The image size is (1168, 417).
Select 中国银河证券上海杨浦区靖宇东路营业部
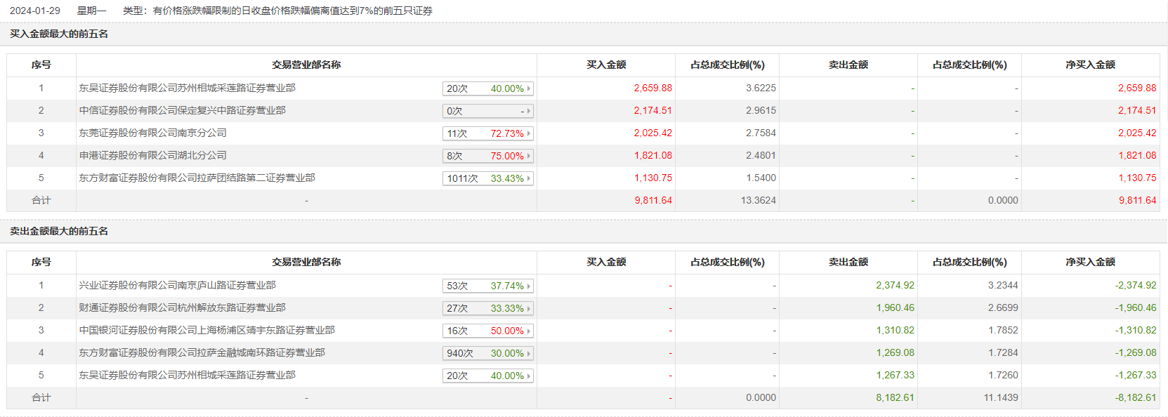pyautogui.click(x=206, y=330)
